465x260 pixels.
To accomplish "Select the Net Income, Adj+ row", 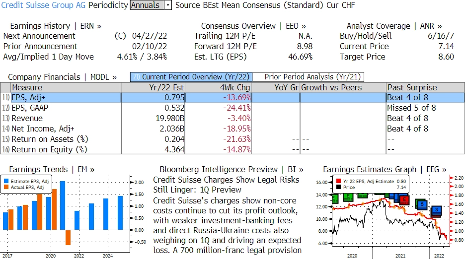I will (x=232, y=129).
